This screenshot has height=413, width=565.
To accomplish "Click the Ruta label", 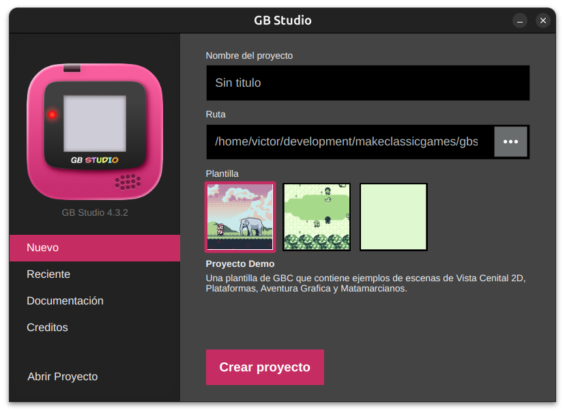I will pos(216,114).
